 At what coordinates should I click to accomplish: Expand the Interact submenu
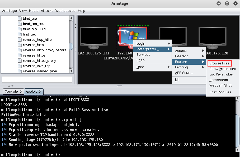tap(189, 56)
